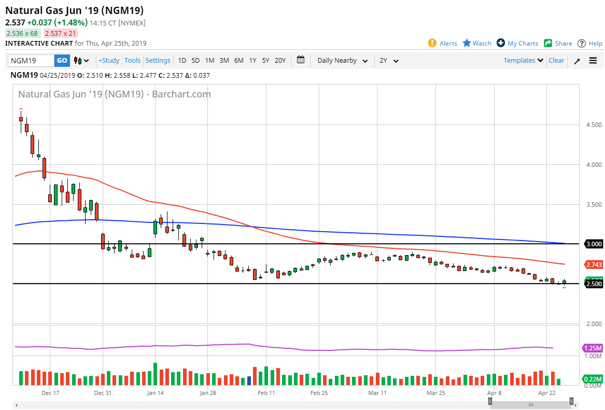The image size is (605, 410).
Task: Choose the 20Y time range
Action: pos(280,61)
